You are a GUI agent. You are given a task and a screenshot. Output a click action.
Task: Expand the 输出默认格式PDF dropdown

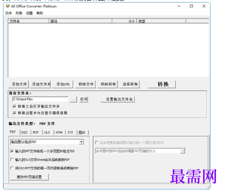tap(81, 142)
